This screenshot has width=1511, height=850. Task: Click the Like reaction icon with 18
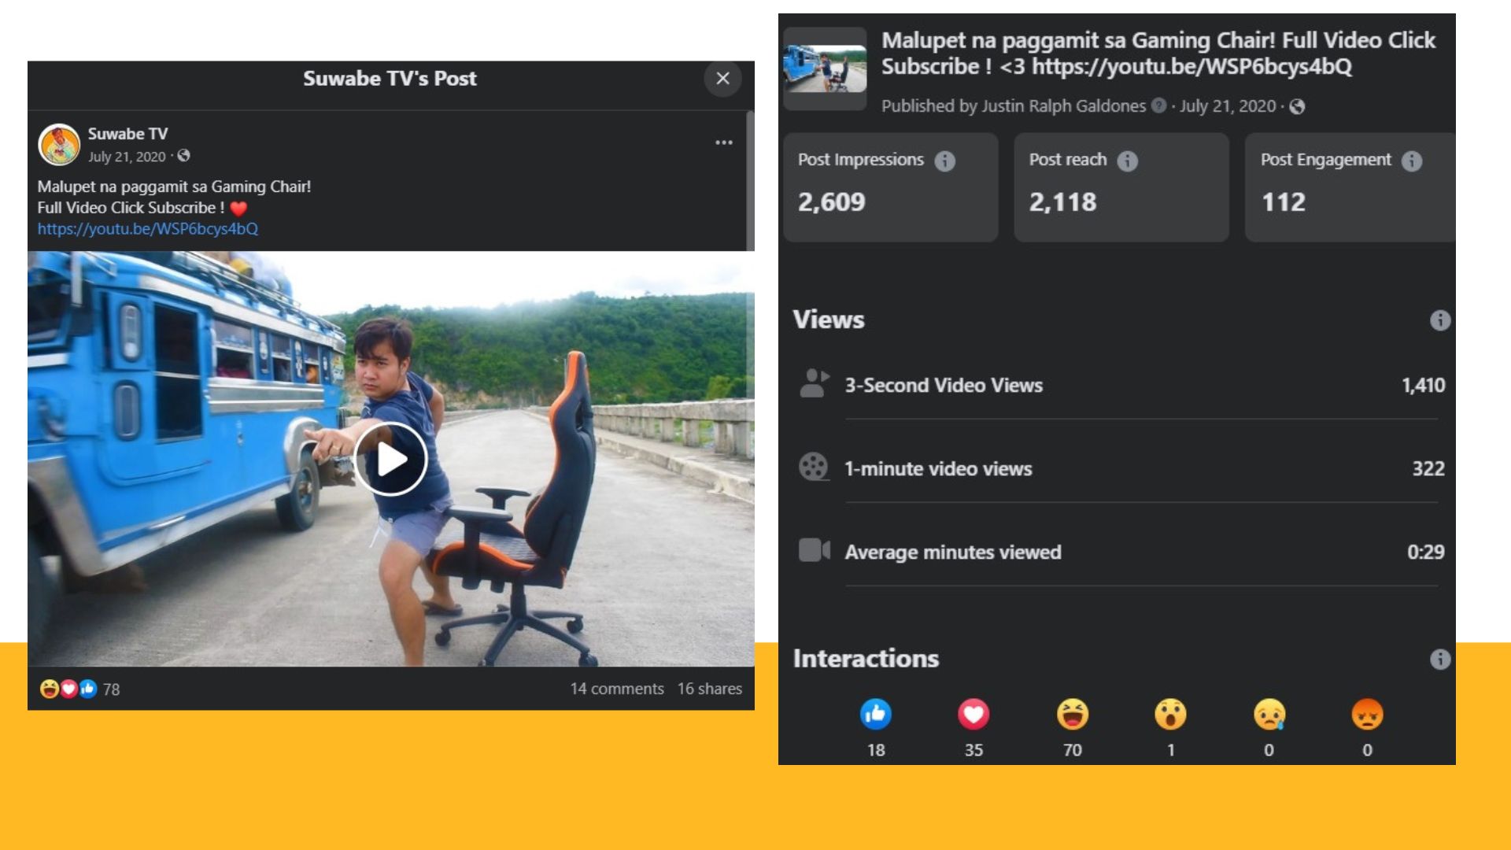point(876,715)
